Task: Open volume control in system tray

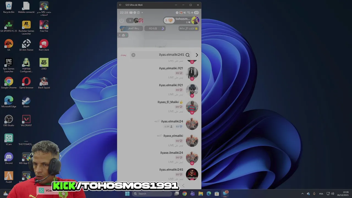Action: pos(332,194)
